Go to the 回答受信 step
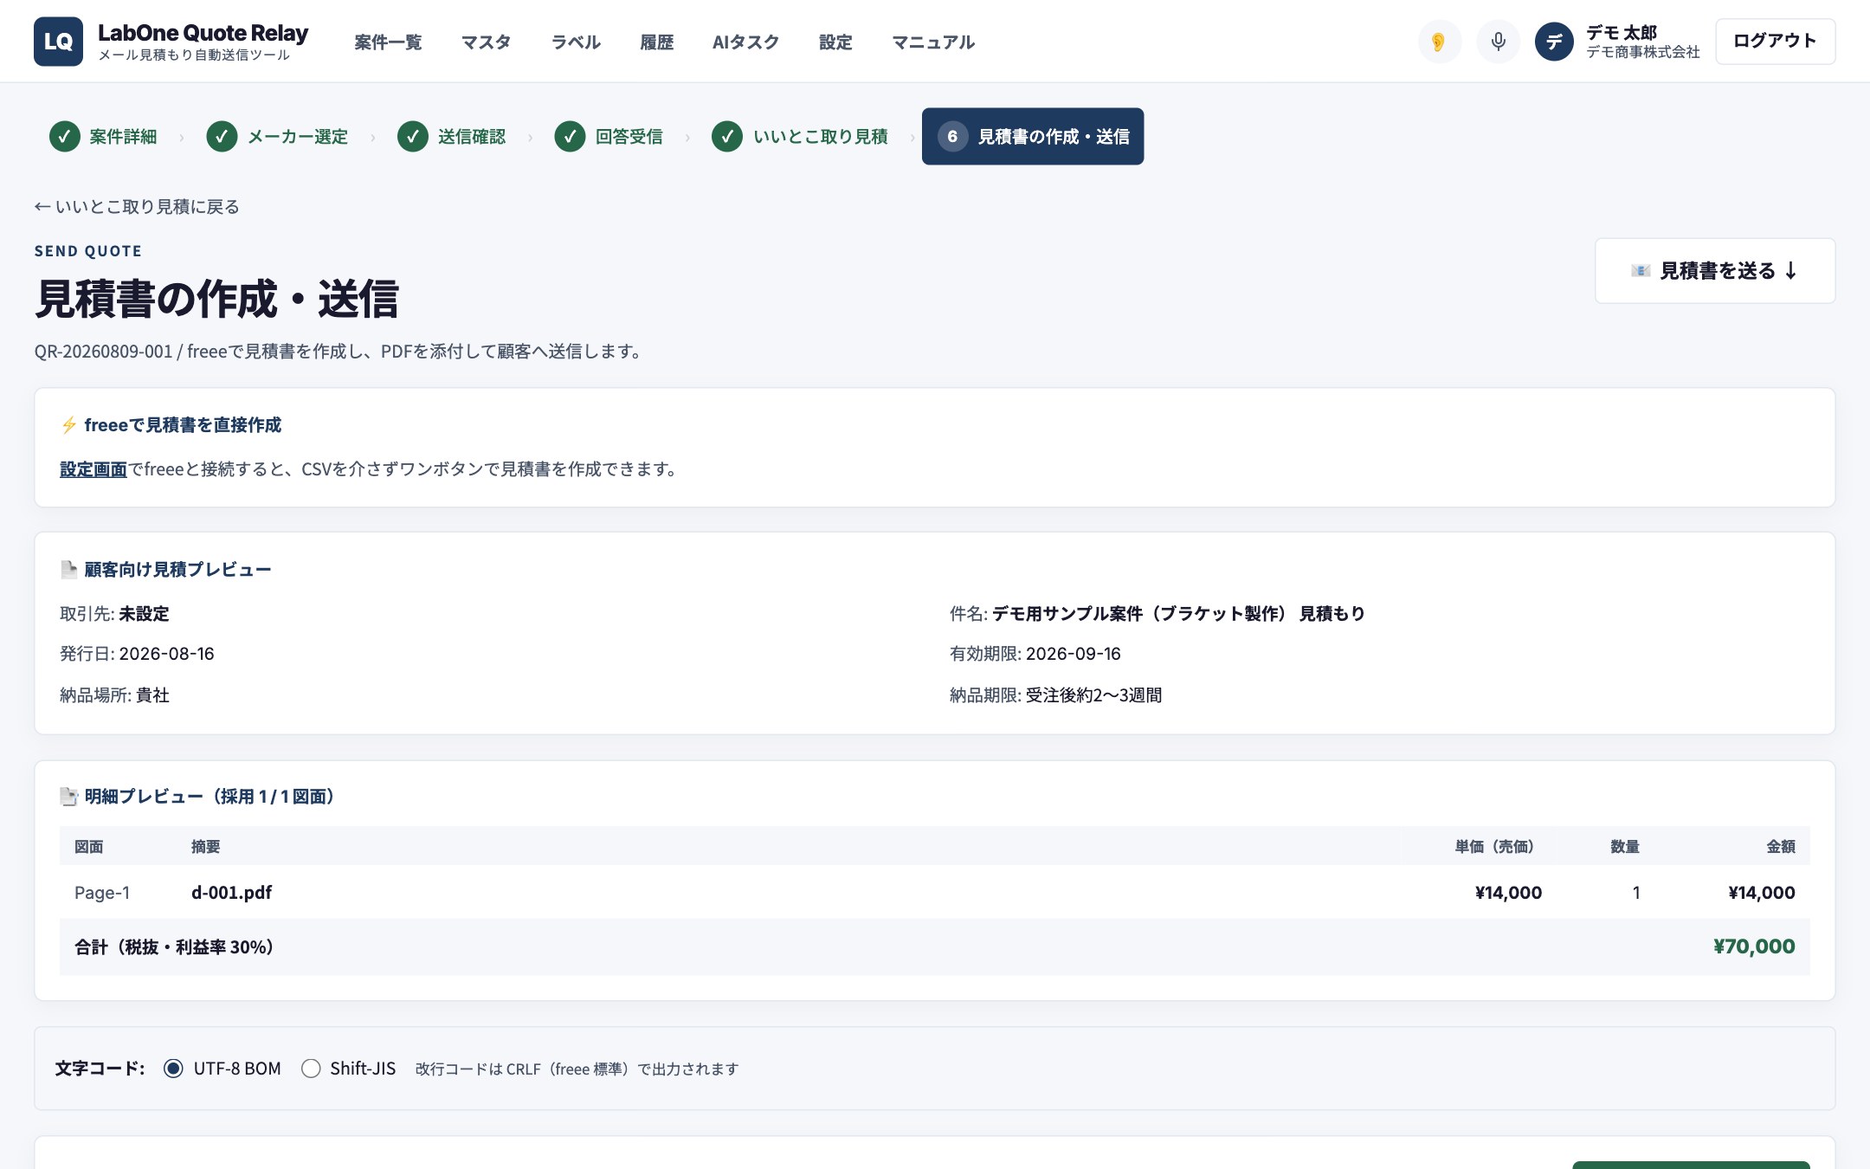 click(609, 137)
